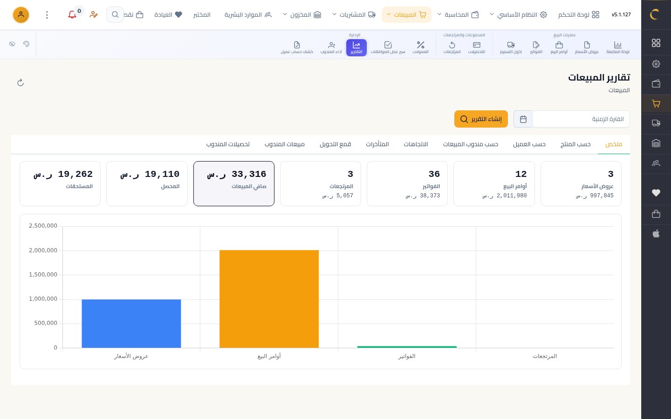Open the calendar date picker icon
The width and height of the screenshot is (671, 419).
tap(523, 119)
